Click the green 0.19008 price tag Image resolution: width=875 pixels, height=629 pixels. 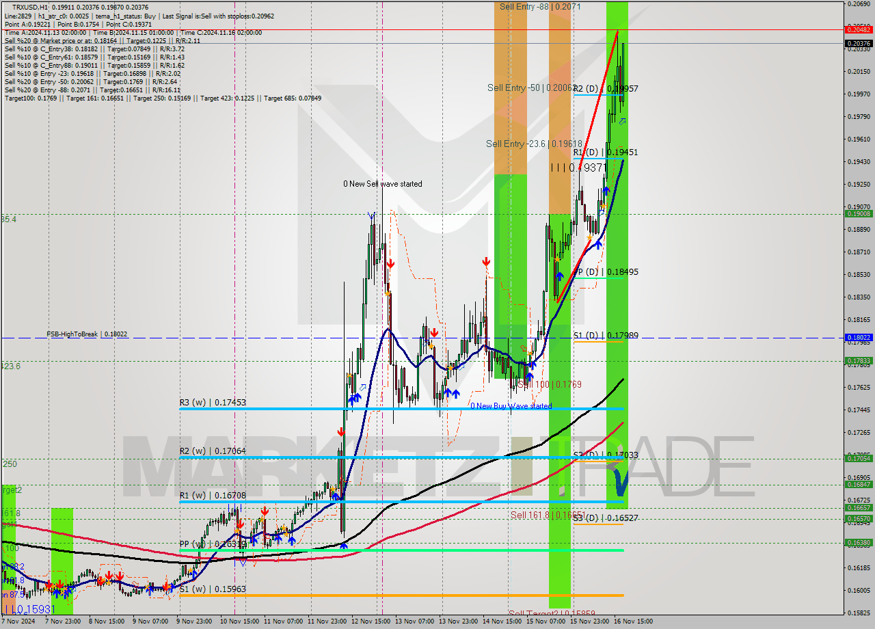pos(859,214)
